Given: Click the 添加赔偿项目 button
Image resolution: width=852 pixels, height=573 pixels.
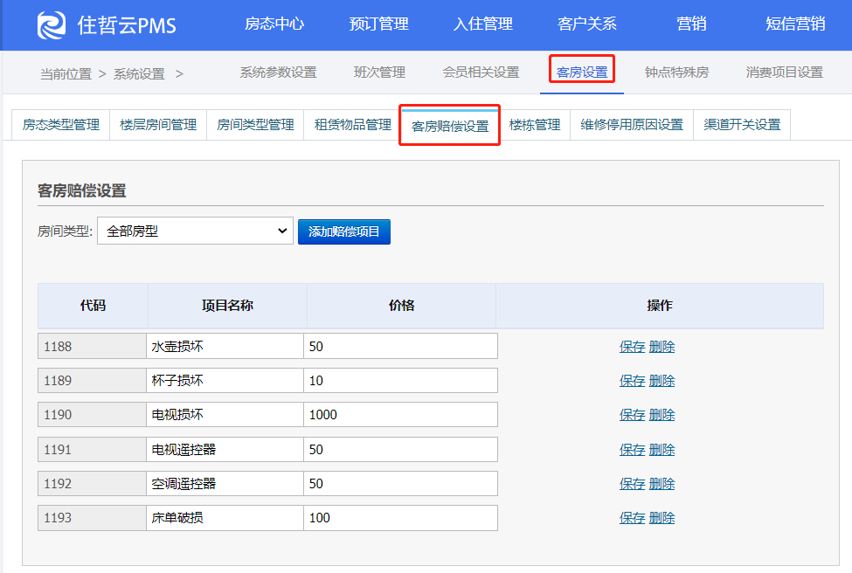Looking at the screenshot, I should 344,232.
